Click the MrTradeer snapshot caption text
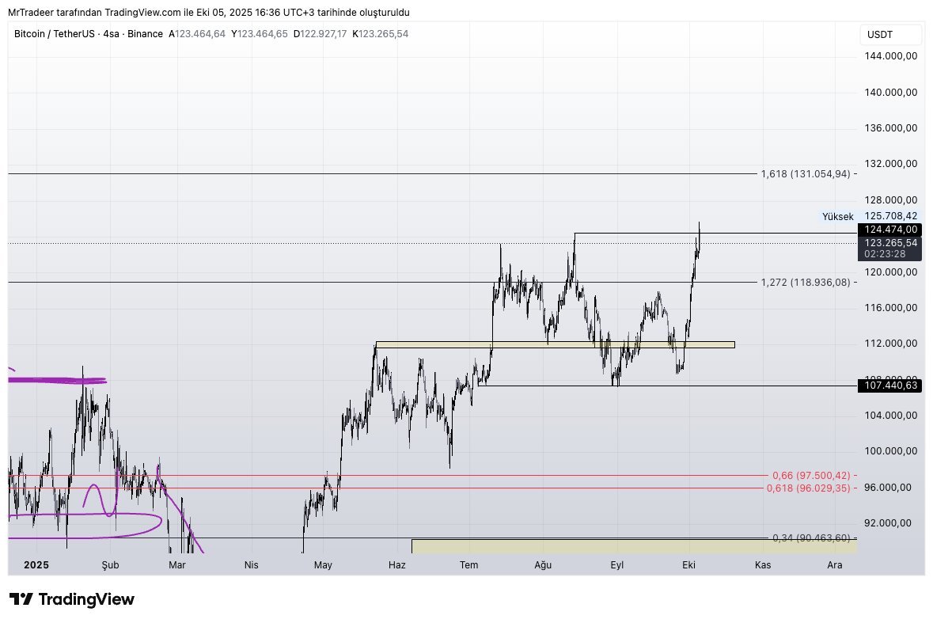The image size is (933, 623). point(209,13)
